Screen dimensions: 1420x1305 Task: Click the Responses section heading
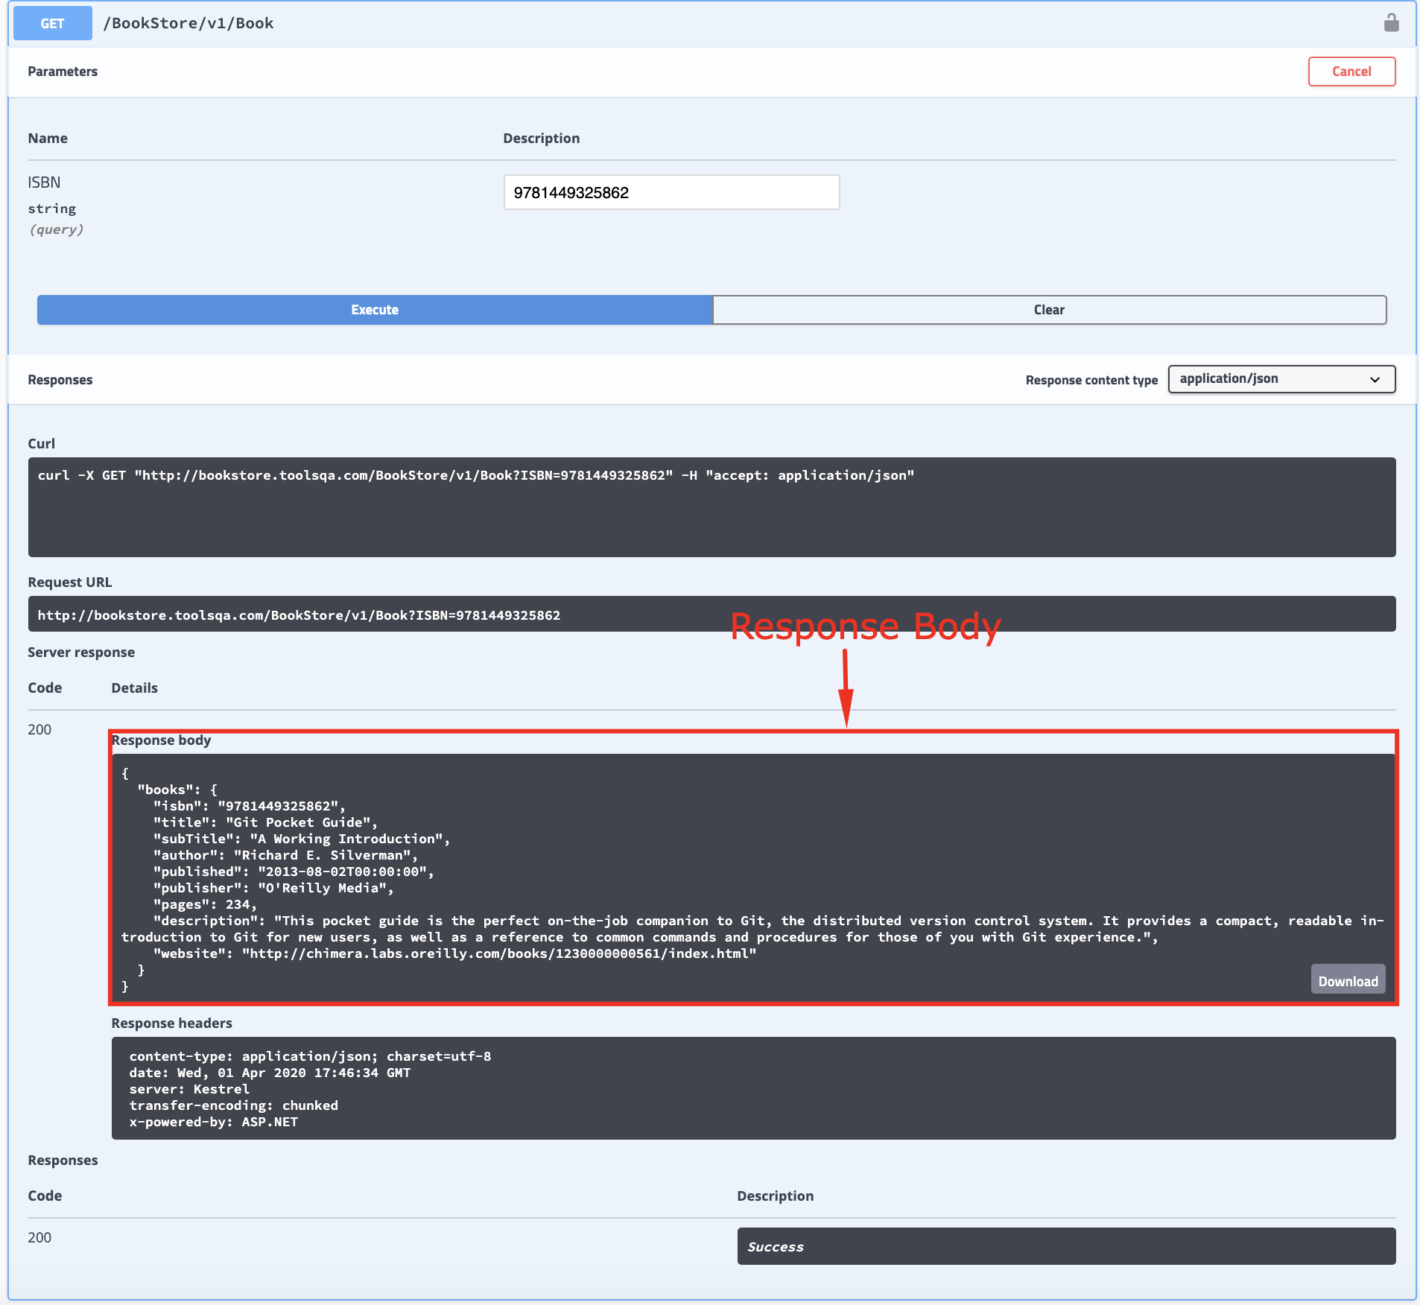coord(60,379)
